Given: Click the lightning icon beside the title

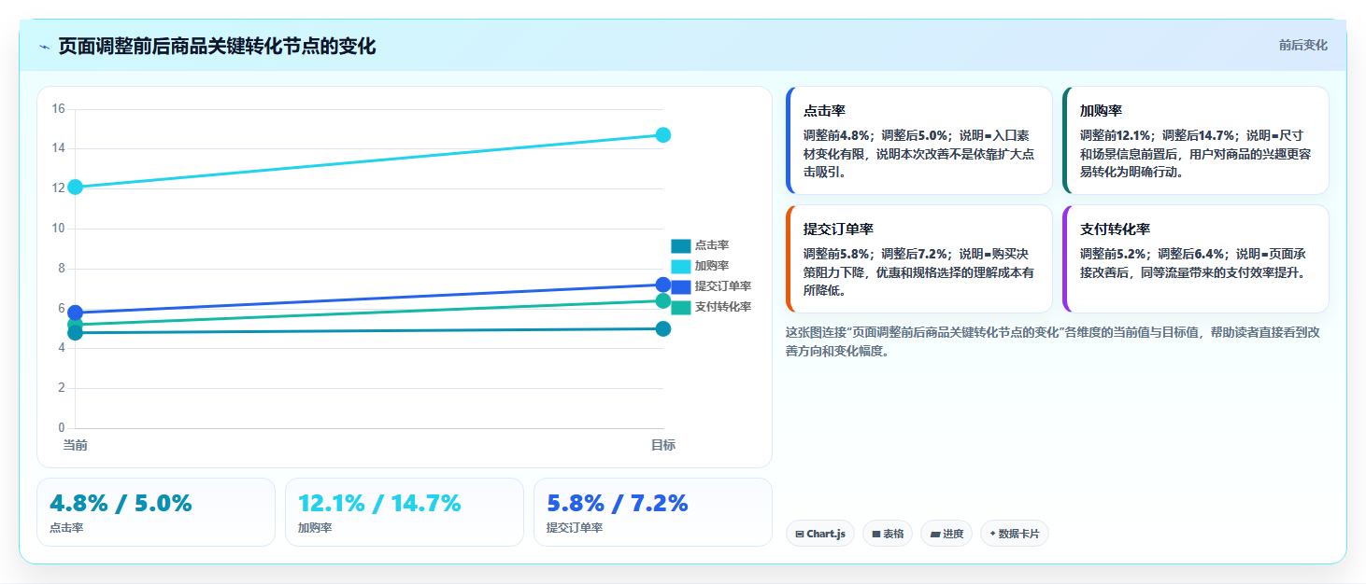Looking at the screenshot, I should [44, 47].
